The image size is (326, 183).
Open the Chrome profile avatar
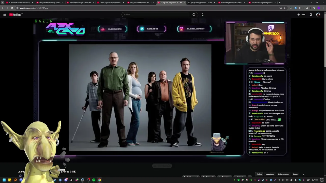[318, 8]
